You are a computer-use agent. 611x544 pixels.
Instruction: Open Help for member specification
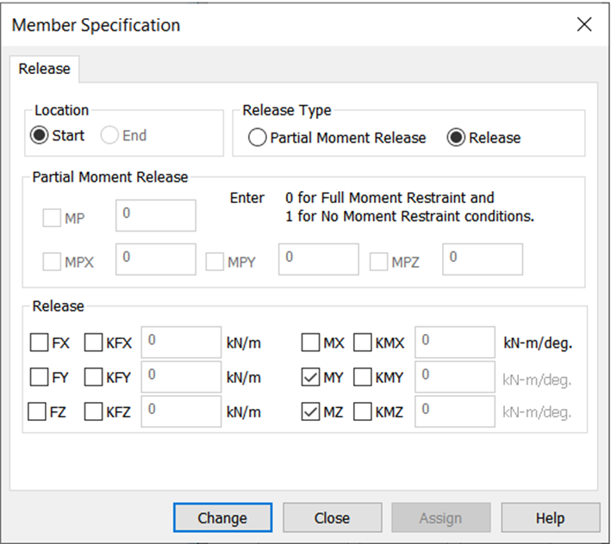click(x=550, y=518)
